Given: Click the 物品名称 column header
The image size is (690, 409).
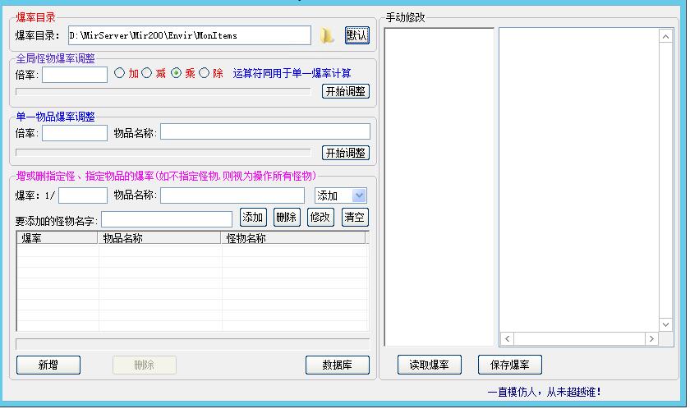Looking at the screenshot, I should pos(160,238).
